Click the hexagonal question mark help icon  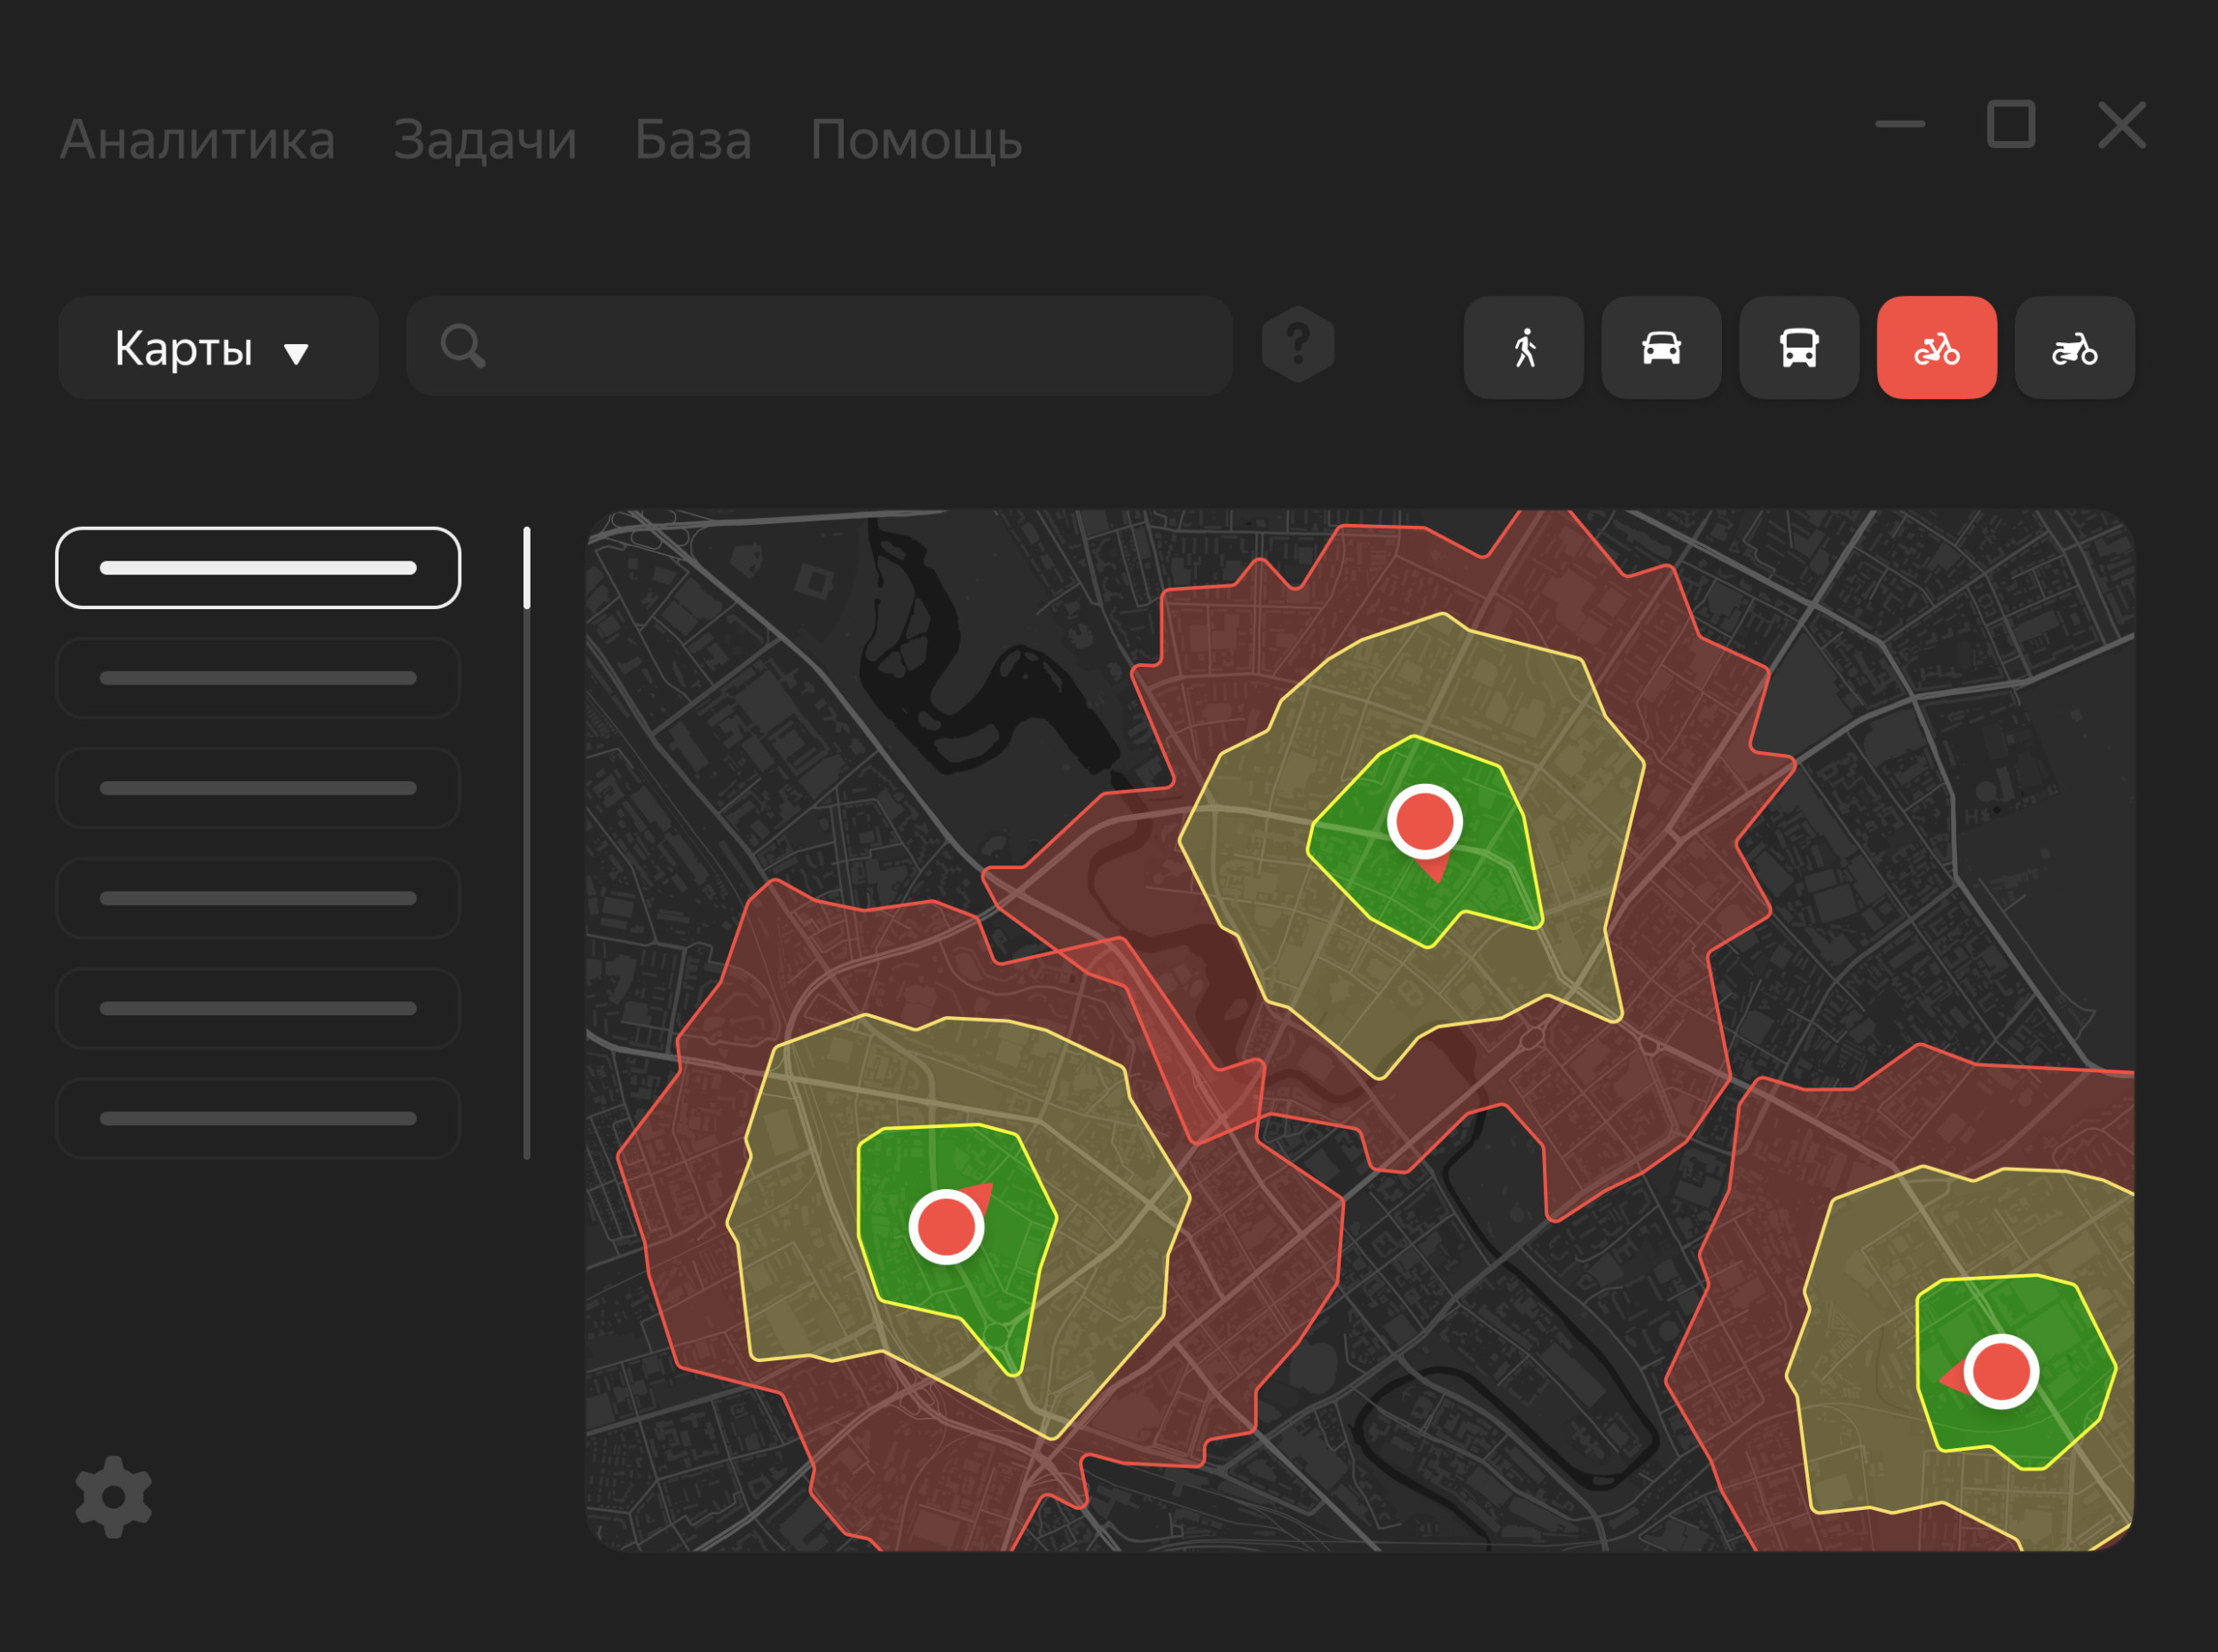1298,344
